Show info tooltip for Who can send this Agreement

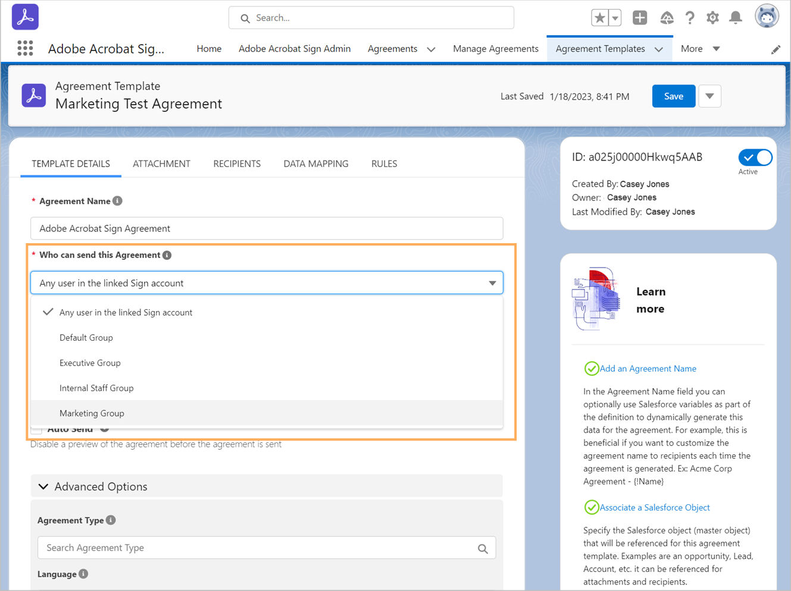click(167, 255)
